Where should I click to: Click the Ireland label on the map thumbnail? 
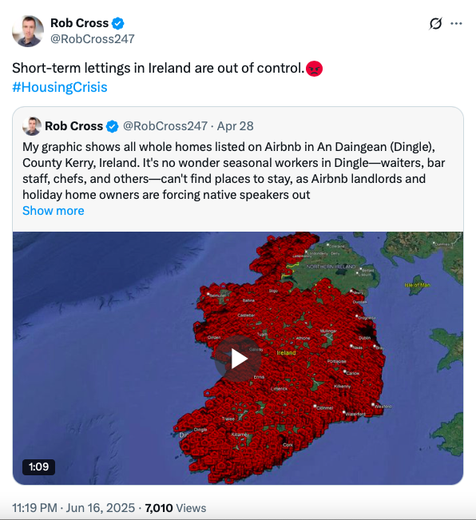pos(287,353)
